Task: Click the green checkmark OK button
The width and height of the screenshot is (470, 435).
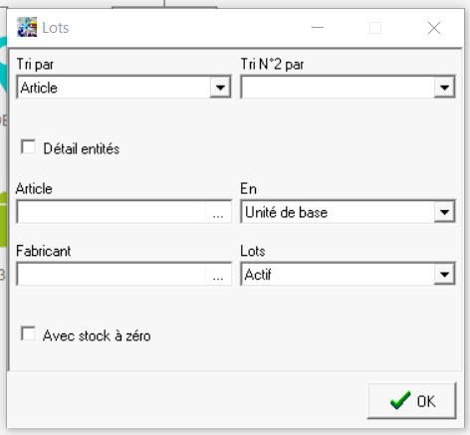Action: [412, 401]
